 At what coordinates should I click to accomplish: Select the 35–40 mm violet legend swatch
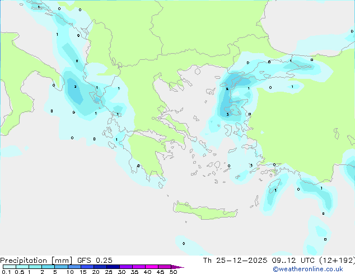(x=138, y=267)
